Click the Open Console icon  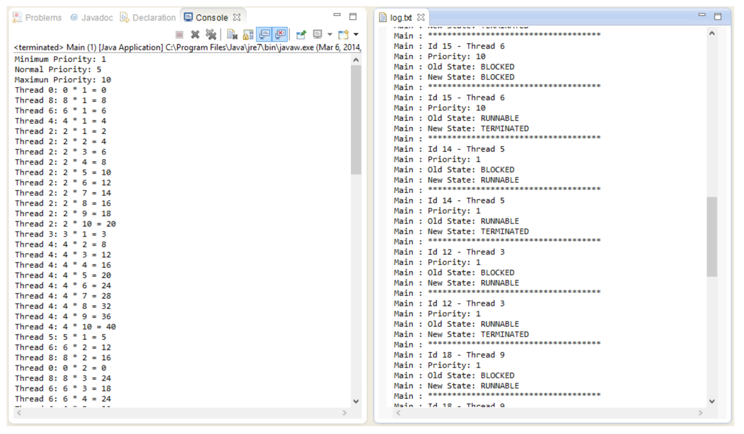(x=343, y=34)
